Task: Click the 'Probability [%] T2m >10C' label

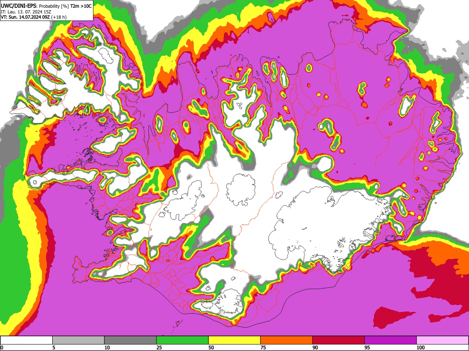Action: 65,6
